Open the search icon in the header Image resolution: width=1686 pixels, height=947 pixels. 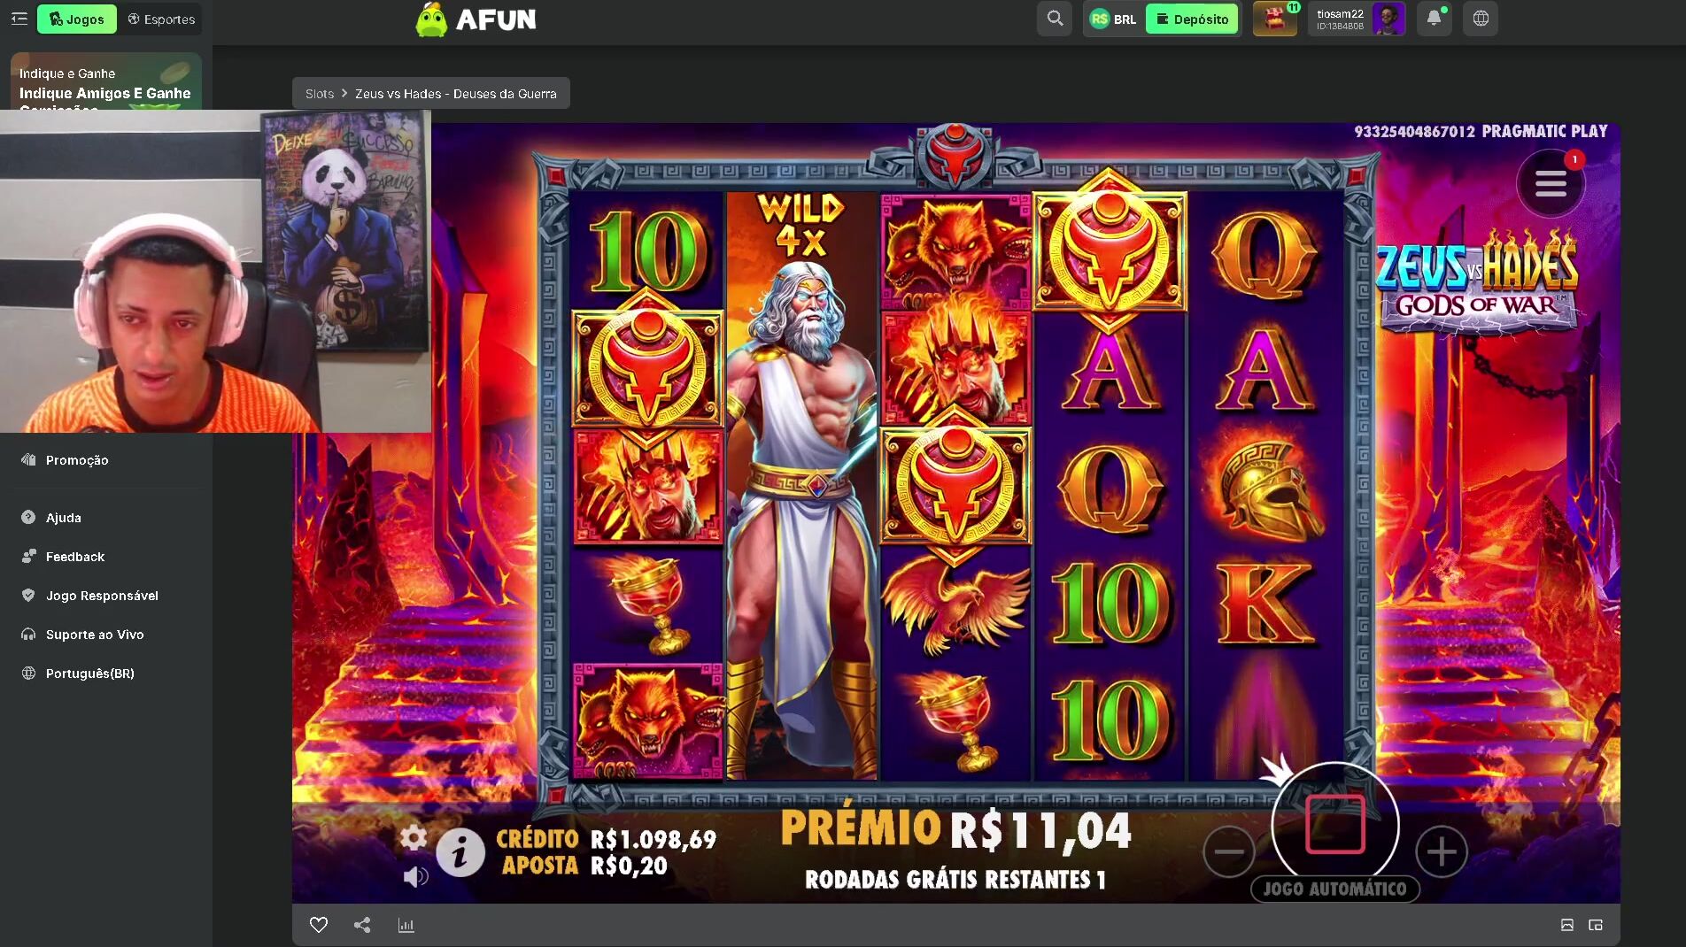[x=1055, y=19]
